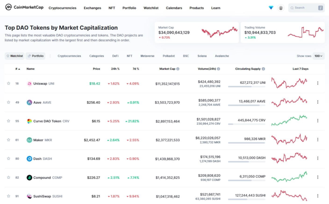The height and width of the screenshot is (204, 329).
Task: Open the three-dot menu for Compound
Action: coord(318,177)
